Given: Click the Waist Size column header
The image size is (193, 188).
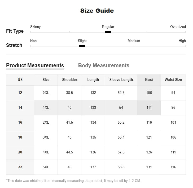Looking at the screenshot, I should tap(173, 80).
